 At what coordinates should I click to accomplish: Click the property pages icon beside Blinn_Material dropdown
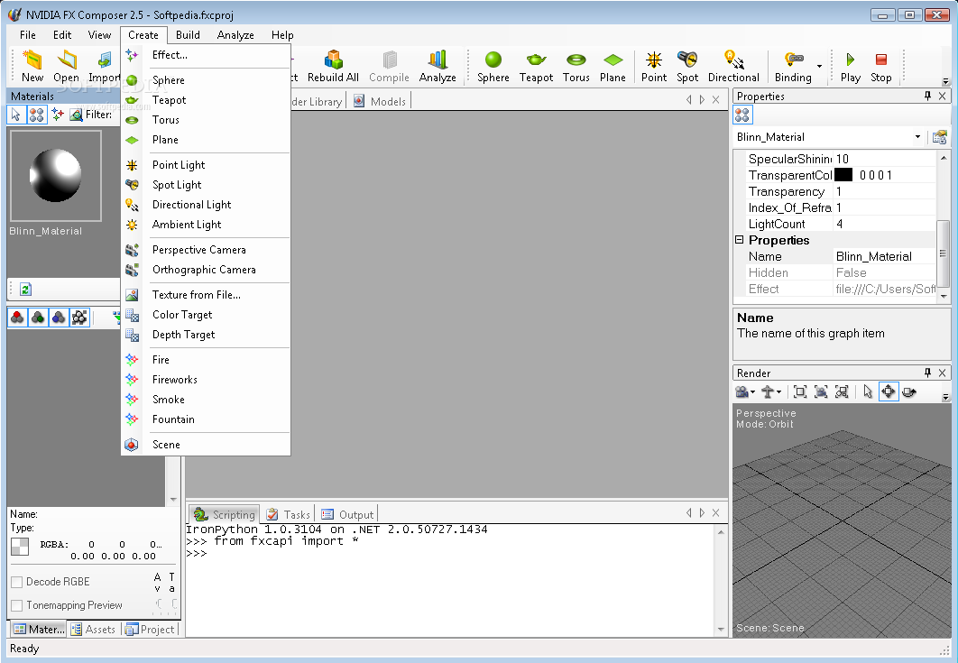[x=940, y=137]
